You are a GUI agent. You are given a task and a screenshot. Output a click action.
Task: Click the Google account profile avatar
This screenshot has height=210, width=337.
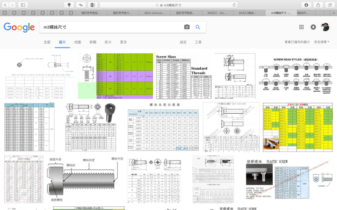(x=326, y=27)
